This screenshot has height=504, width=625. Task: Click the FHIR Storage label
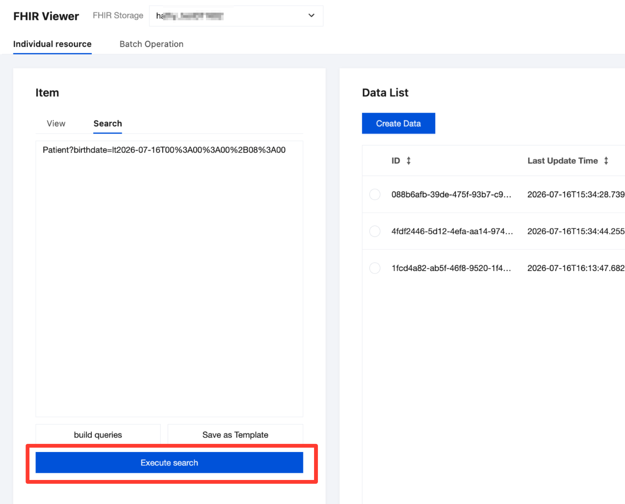pyautogui.click(x=118, y=16)
